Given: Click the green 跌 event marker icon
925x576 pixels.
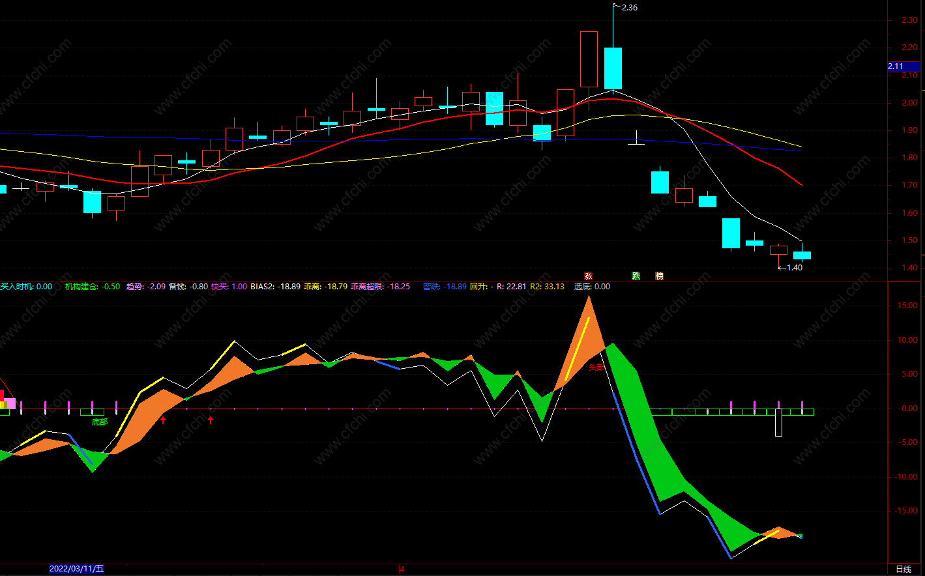Looking at the screenshot, I should pos(636,276).
